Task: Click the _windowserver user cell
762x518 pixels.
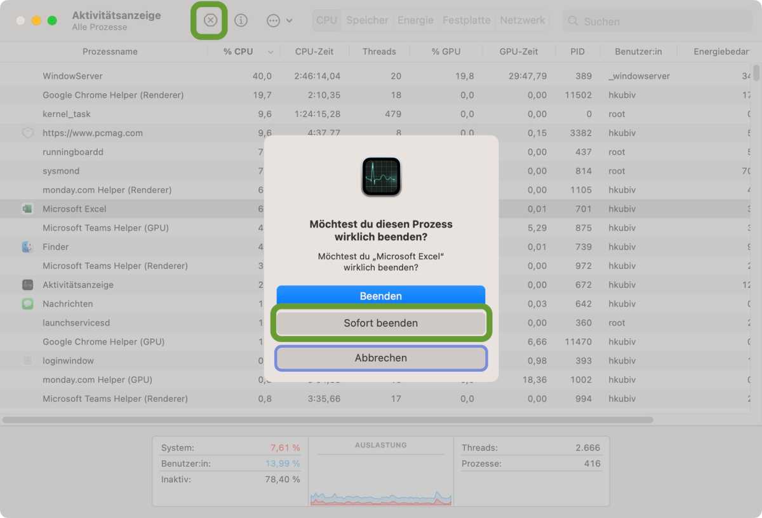Action: coord(639,76)
